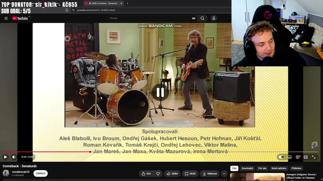Image resolution: width=323 pixels, height=181 pixels.
Task: Click the 0:12 / 0:45 time display
Action: (27, 157)
